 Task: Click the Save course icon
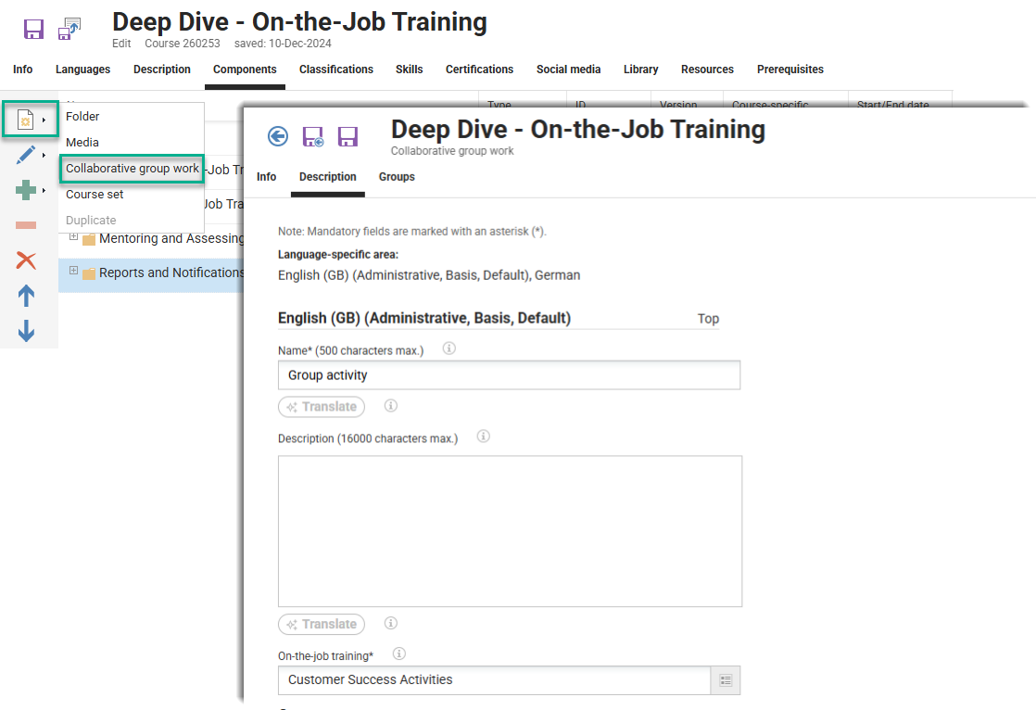click(x=33, y=29)
